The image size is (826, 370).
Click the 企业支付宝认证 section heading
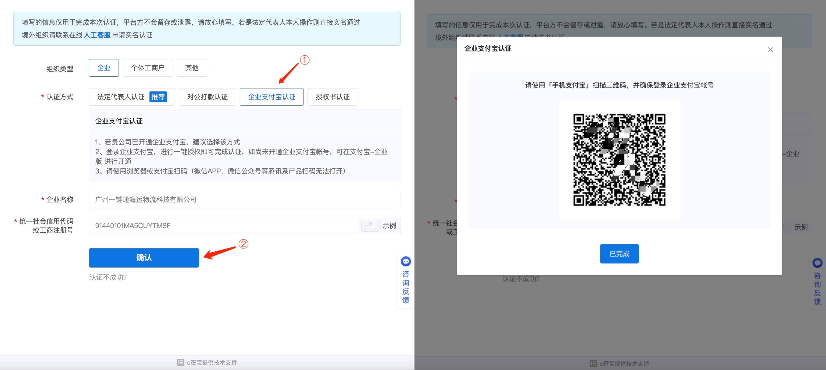(119, 121)
